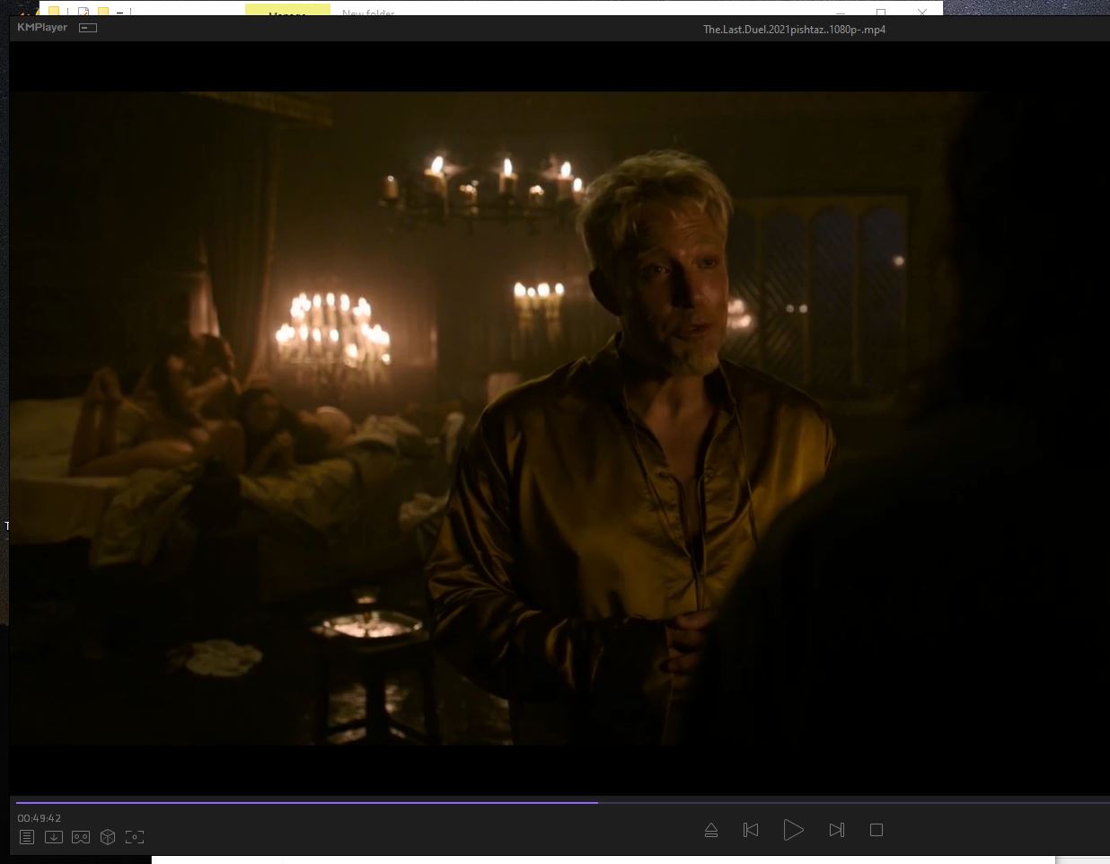This screenshot has height=864, width=1110.
Task: Toggle the compact mode icon beside KMPlayer
Action: (88, 28)
